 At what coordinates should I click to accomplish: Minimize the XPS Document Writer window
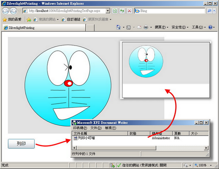(196, 123)
